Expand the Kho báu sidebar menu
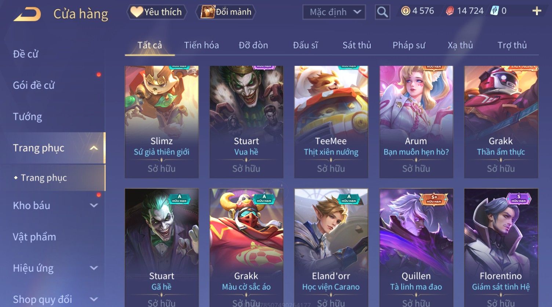 [x=94, y=205]
